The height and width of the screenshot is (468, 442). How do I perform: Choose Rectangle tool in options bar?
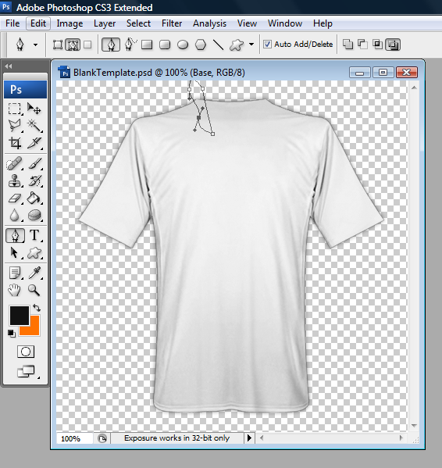click(x=147, y=45)
